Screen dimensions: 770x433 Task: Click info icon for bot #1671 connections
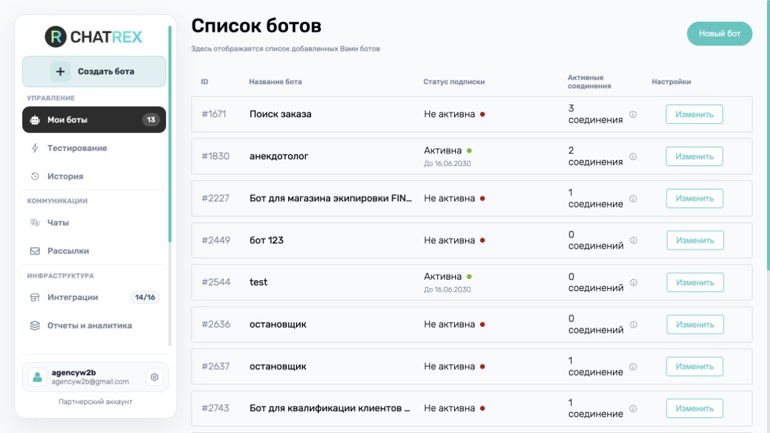(x=633, y=114)
